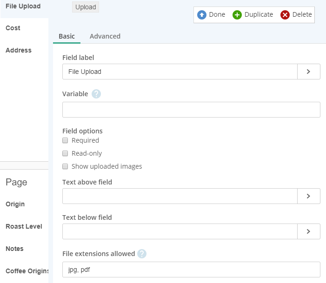Click the Delete label text
The width and height of the screenshot is (326, 283).
pyautogui.click(x=302, y=14)
